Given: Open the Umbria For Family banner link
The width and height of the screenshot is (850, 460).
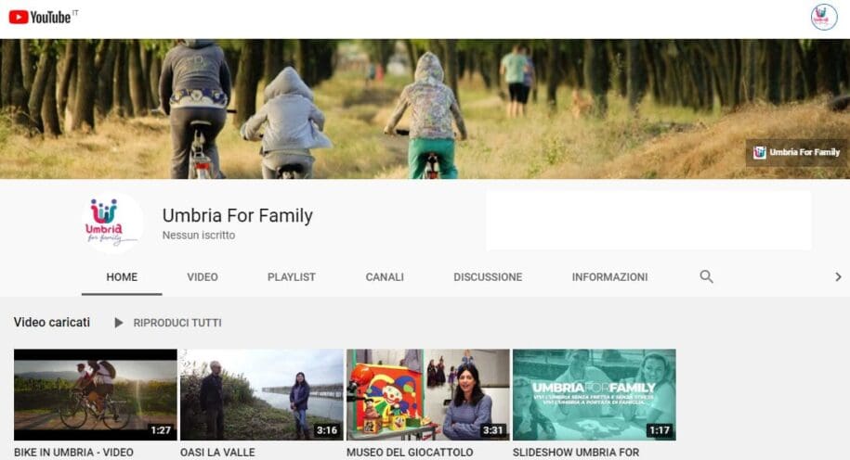Looking at the screenshot, I should tap(796, 152).
